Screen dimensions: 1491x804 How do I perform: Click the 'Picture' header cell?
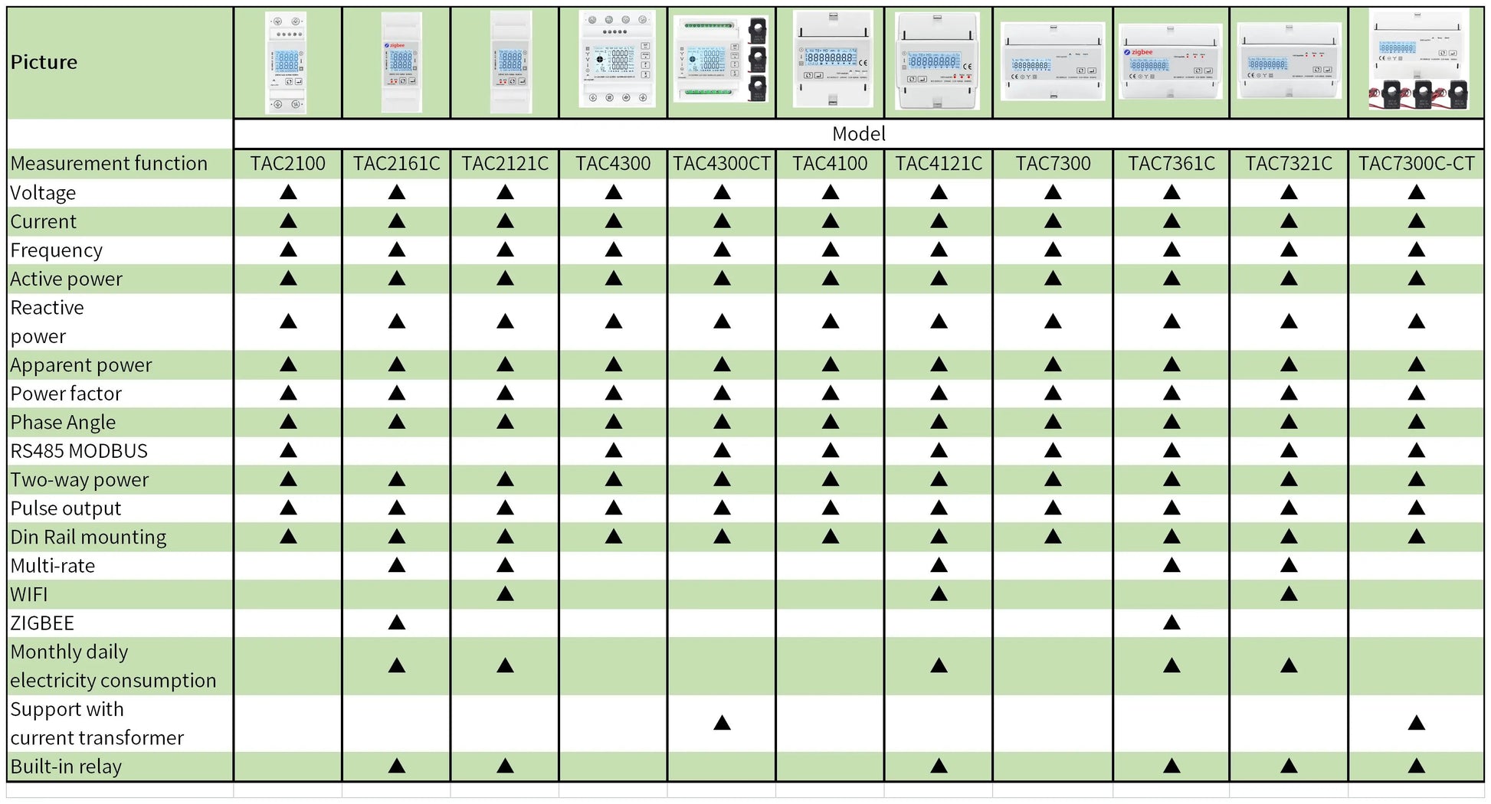(44, 62)
